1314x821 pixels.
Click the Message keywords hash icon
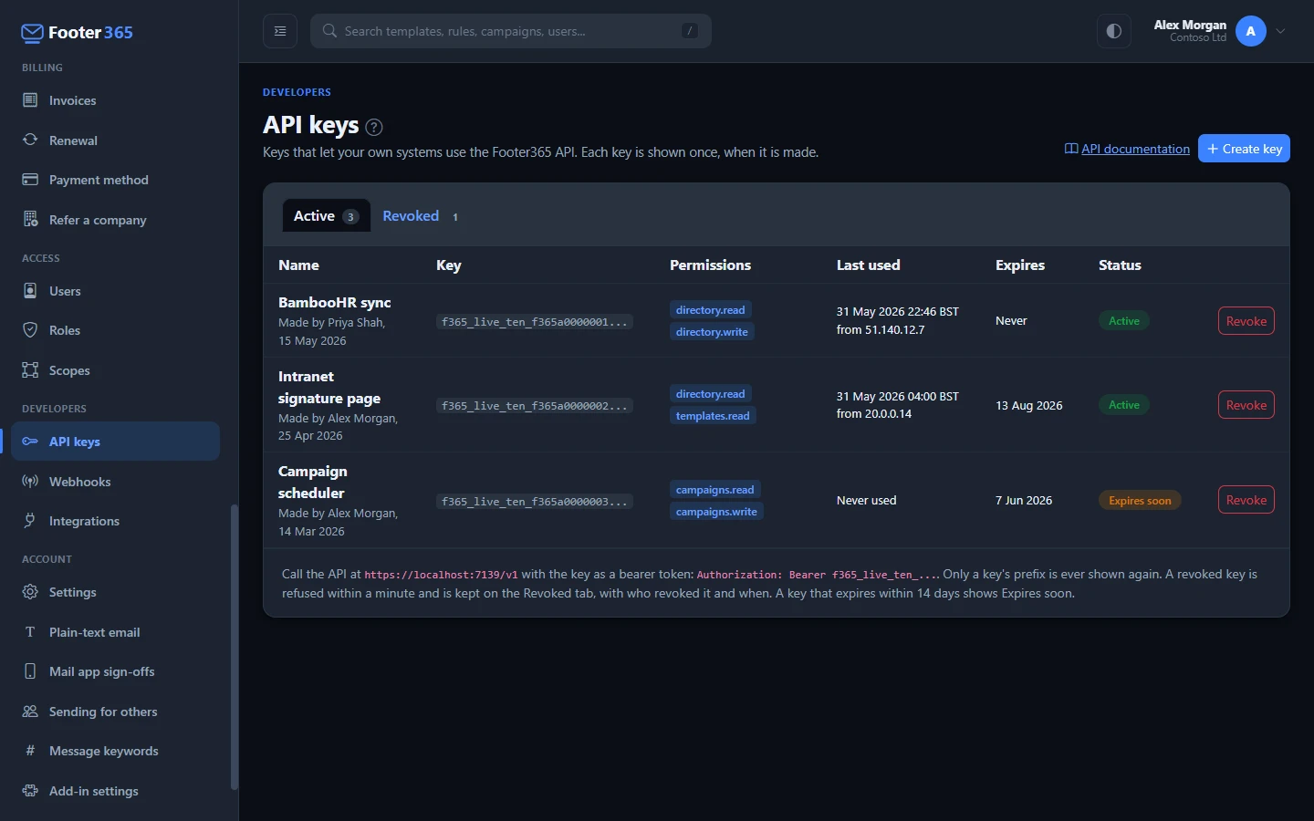click(x=30, y=751)
